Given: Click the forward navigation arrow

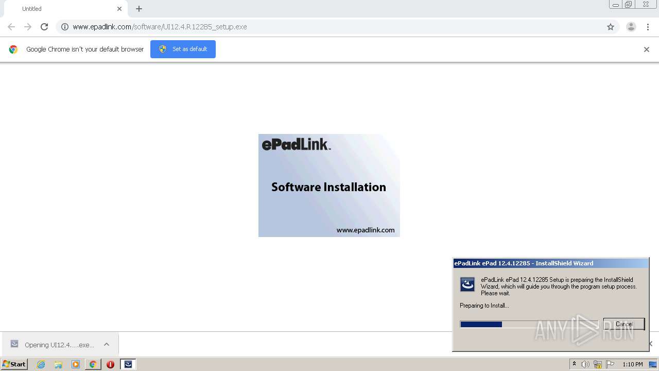Looking at the screenshot, I should pos(28,27).
